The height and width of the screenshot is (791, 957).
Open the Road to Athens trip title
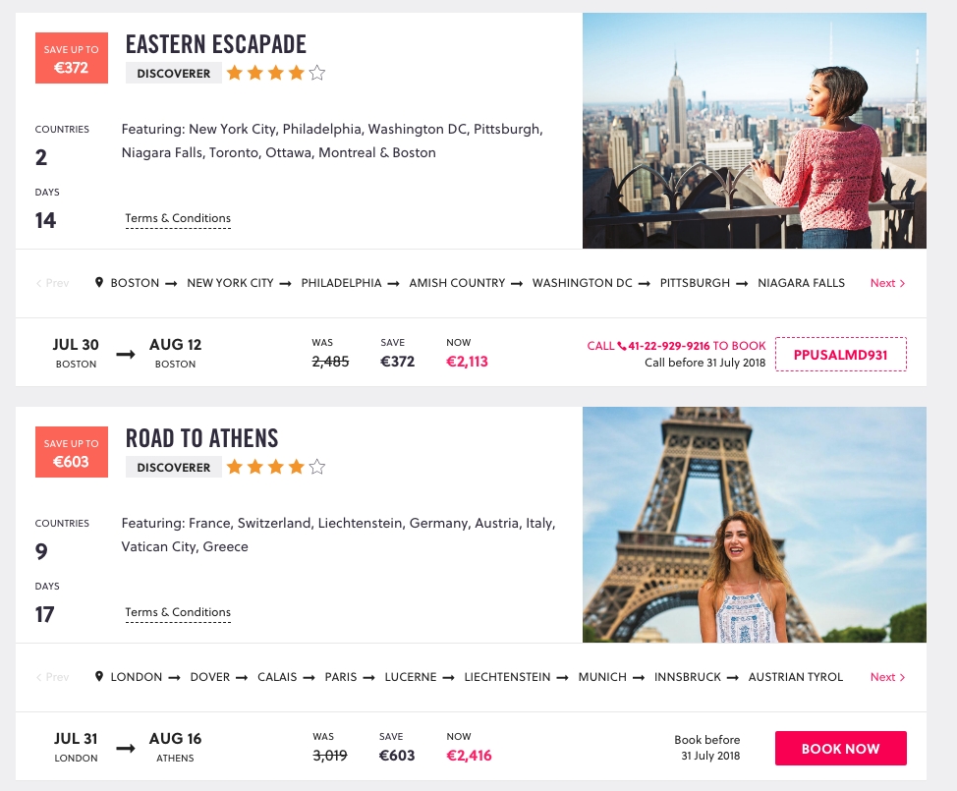tap(202, 438)
